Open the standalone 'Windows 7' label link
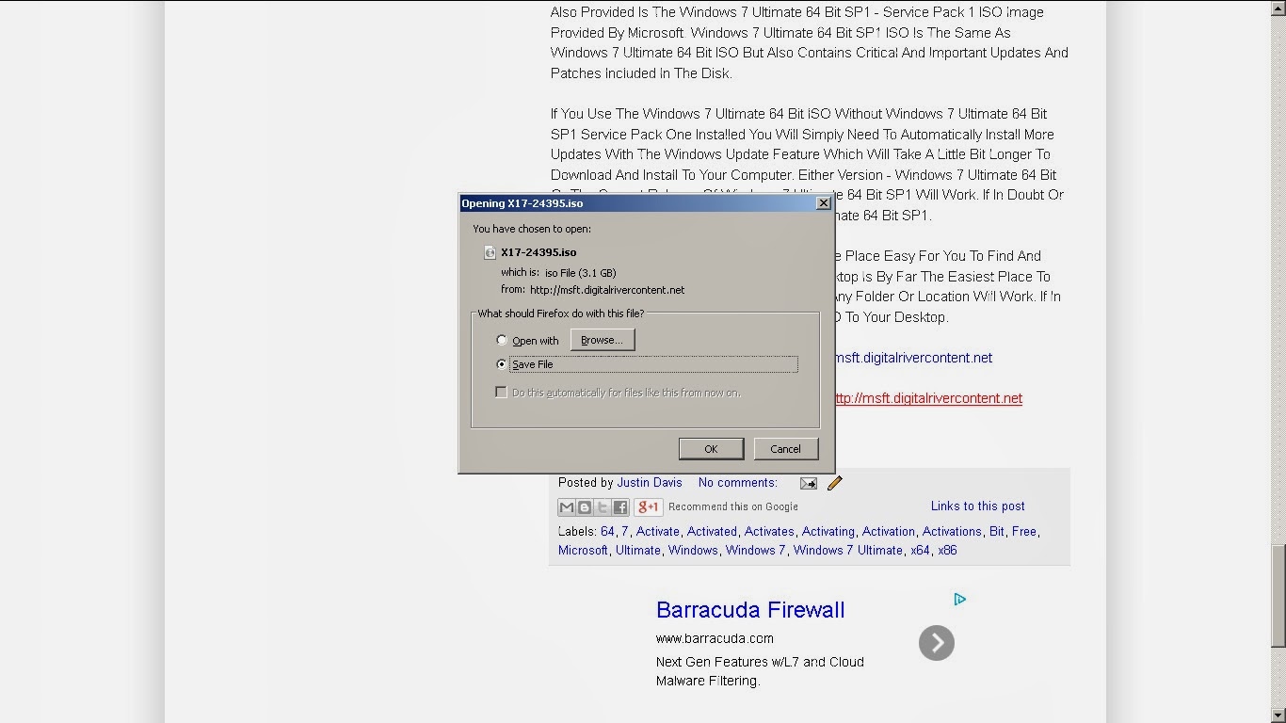 pos(755,550)
